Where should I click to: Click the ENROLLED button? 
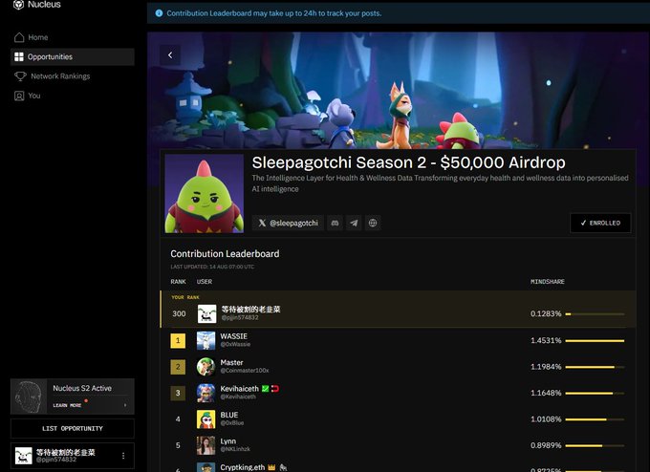tap(600, 223)
